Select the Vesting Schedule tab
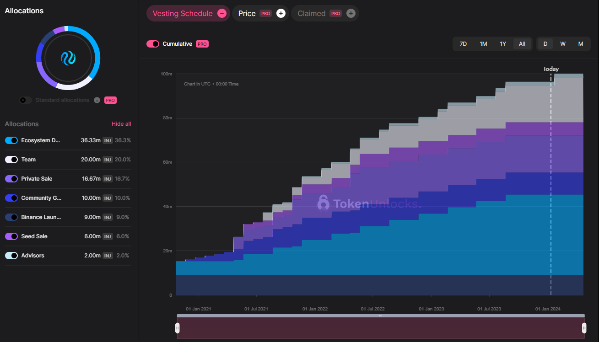Screen dimensions: 599x342 pos(188,13)
